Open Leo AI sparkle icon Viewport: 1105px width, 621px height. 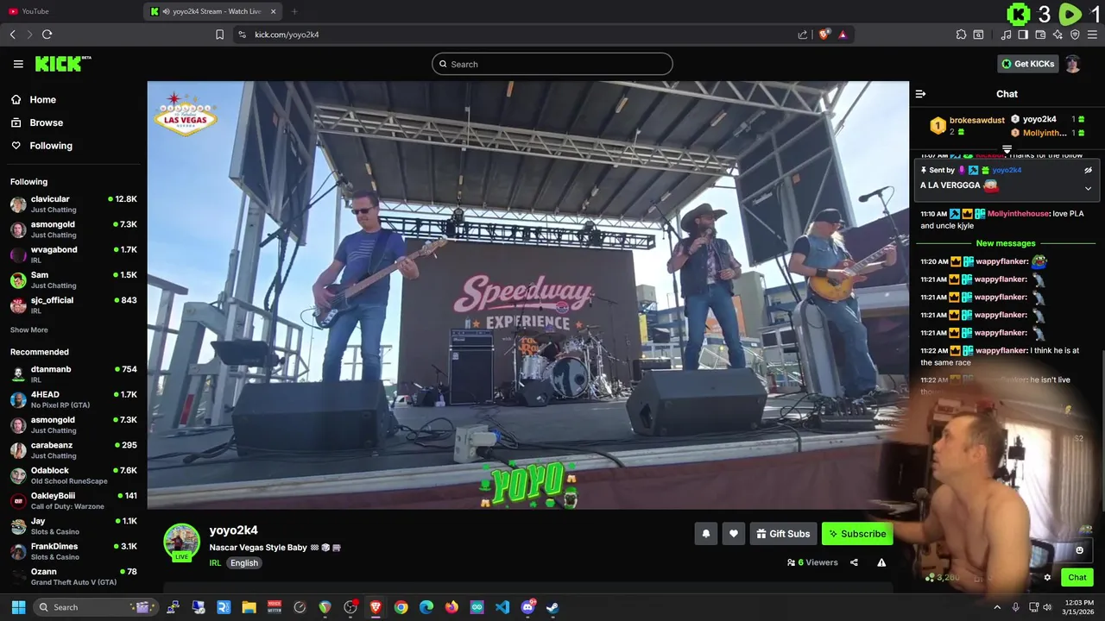click(1058, 34)
